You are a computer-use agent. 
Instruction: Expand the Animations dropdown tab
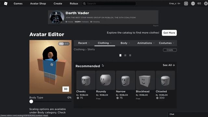(x=146, y=43)
